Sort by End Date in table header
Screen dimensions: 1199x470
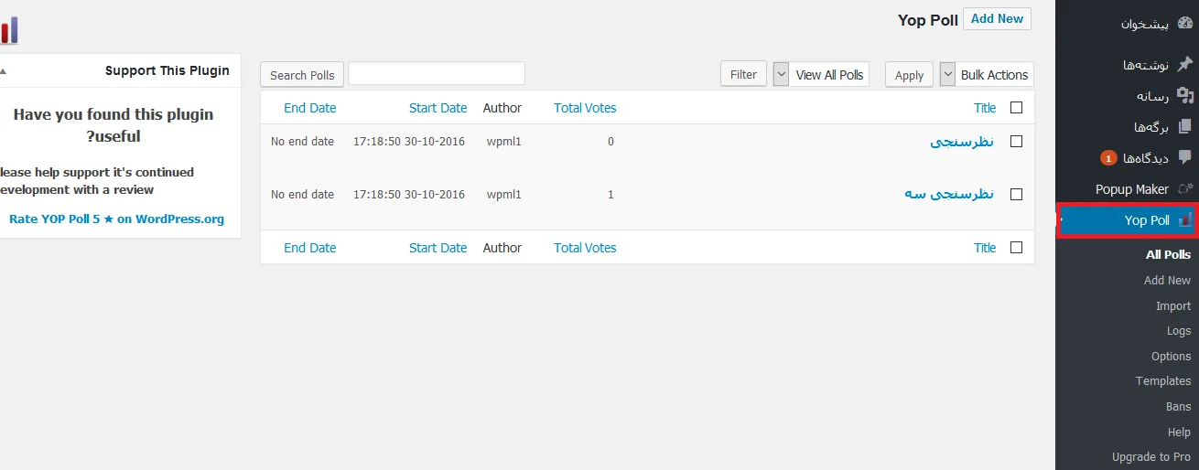pyautogui.click(x=309, y=108)
